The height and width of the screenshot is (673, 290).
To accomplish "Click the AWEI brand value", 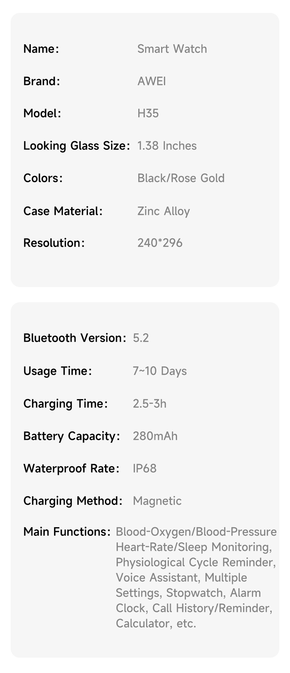I will (x=152, y=81).
